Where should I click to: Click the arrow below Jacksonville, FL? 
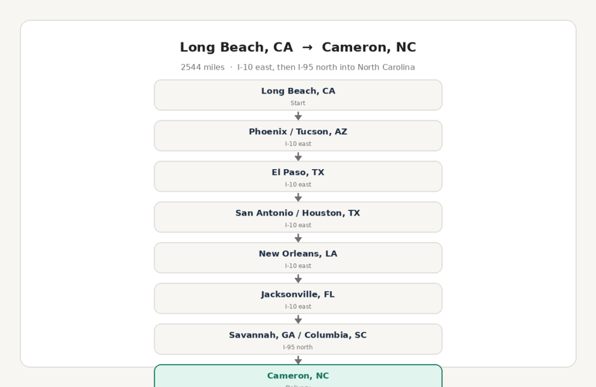click(x=298, y=319)
